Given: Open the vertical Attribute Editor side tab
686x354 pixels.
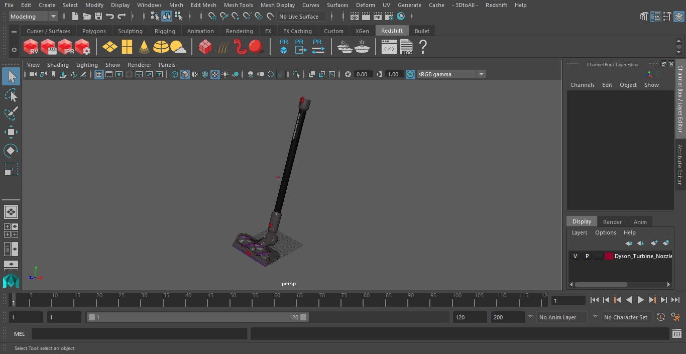Looking at the screenshot, I should tap(680, 166).
